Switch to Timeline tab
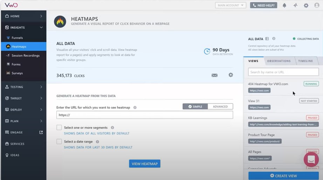The height and width of the screenshot is (180, 323). 305,61
